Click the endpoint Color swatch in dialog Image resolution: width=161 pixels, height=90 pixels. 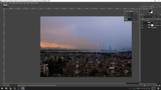pos(130,19)
